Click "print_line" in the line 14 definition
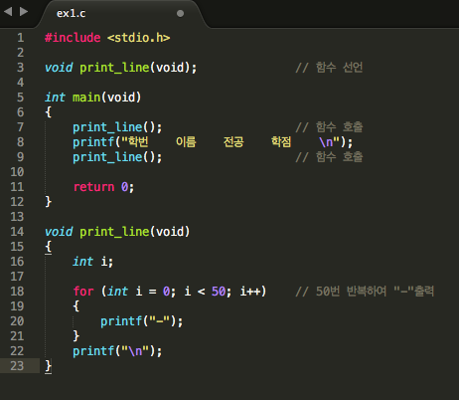The image size is (459, 400). (x=114, y=232)
